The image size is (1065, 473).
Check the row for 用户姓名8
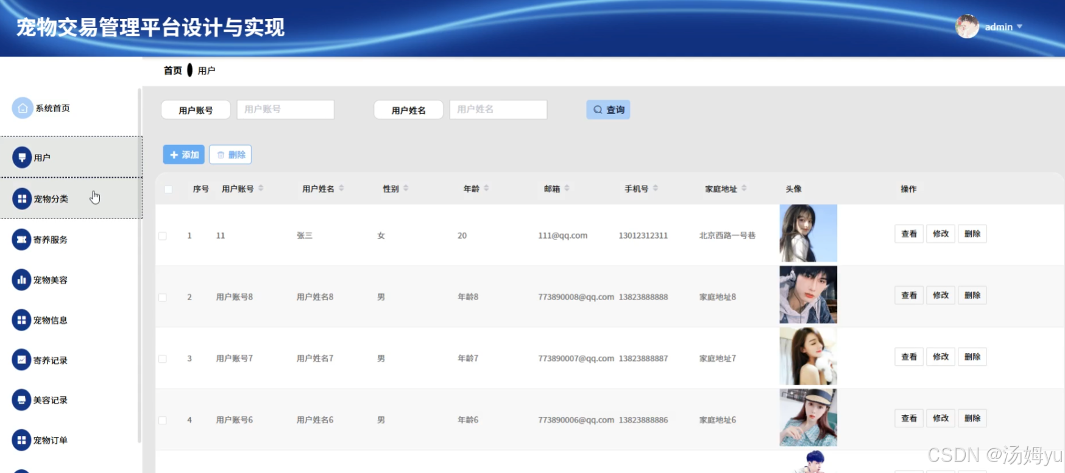[163, 297]
